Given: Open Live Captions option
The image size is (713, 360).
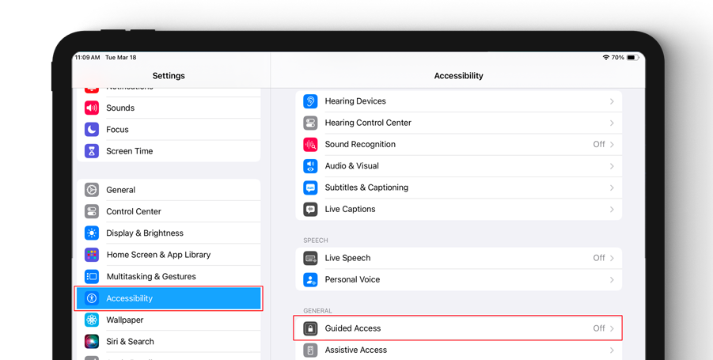Looking at the screenshot, I should [x=459, y=209].
